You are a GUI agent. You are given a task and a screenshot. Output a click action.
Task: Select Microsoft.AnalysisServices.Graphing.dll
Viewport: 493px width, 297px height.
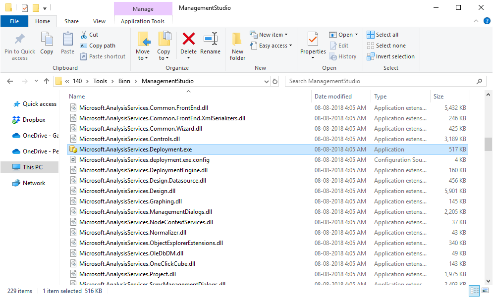pos(268,201)
